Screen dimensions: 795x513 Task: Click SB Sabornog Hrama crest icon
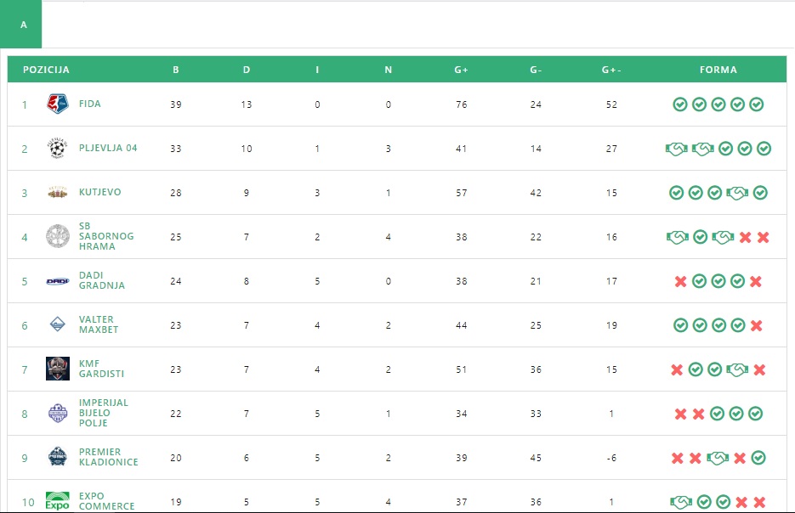57,237
